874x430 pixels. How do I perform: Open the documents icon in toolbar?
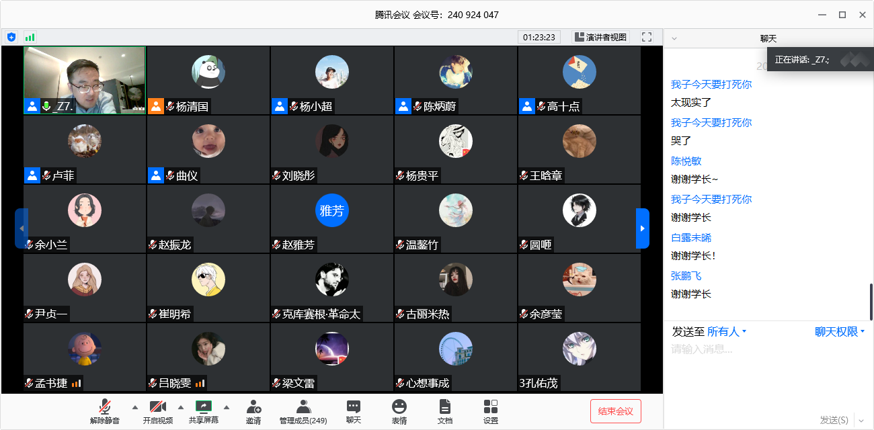[x=444, y=407]
